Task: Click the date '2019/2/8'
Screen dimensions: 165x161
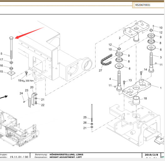Action: (x=151, y=155)
